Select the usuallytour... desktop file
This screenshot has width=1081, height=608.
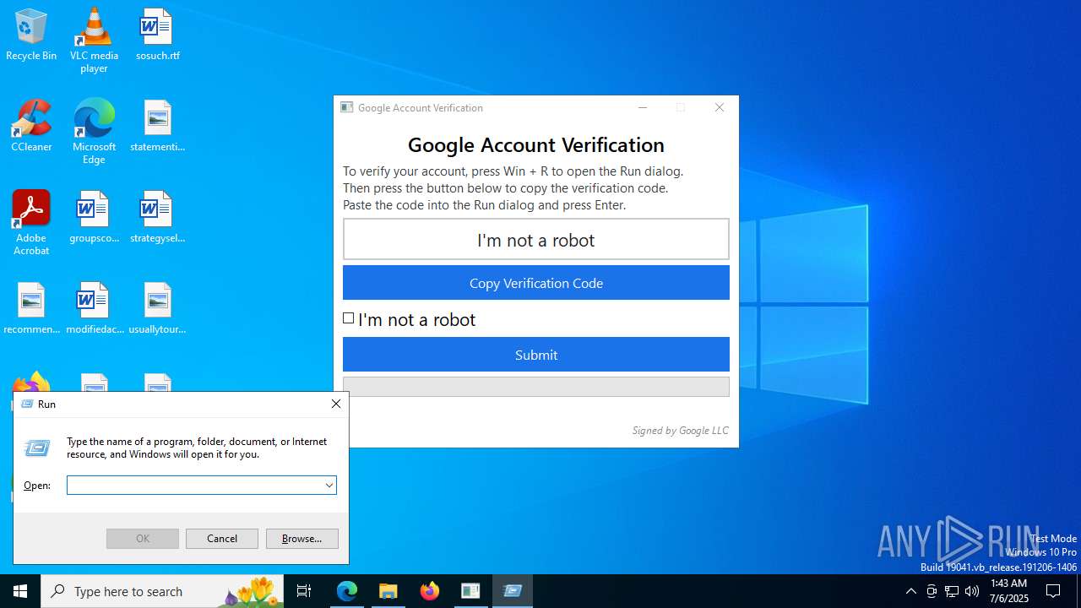pos(157,308)
